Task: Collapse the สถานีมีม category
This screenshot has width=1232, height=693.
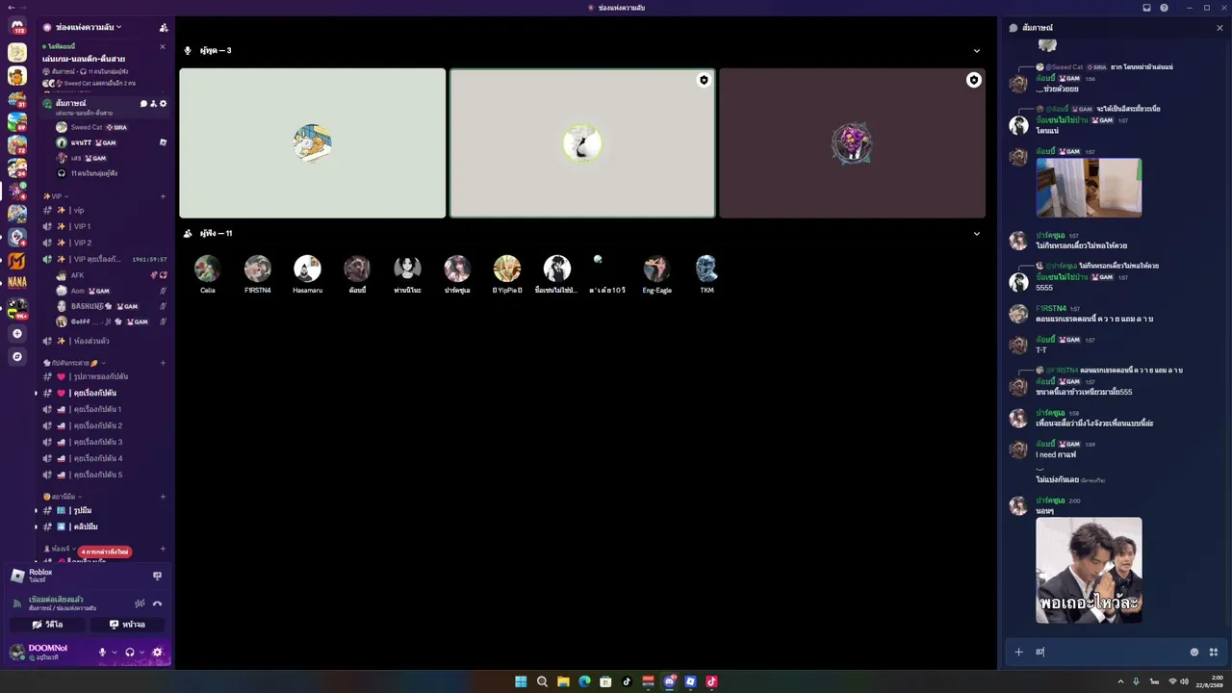Action: click(x=63, y=497)
